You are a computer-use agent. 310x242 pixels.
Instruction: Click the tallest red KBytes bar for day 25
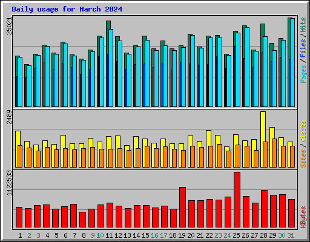click(237, 200)
